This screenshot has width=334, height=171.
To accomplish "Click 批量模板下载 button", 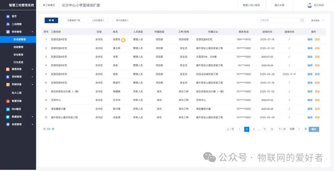I will coord(74,20).
